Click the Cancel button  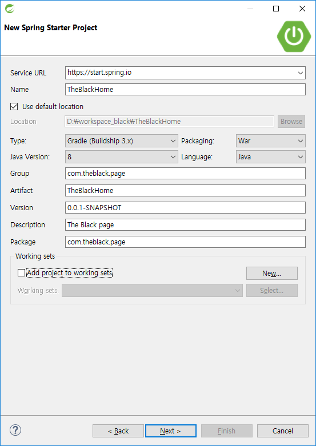click(283, 431)
